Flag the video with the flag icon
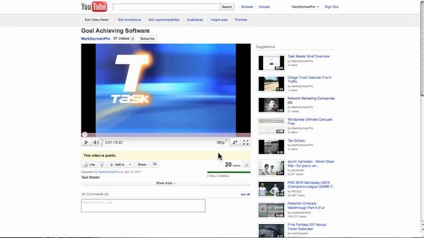Viewport: 424px width, 238px height. tap(154, 165)
